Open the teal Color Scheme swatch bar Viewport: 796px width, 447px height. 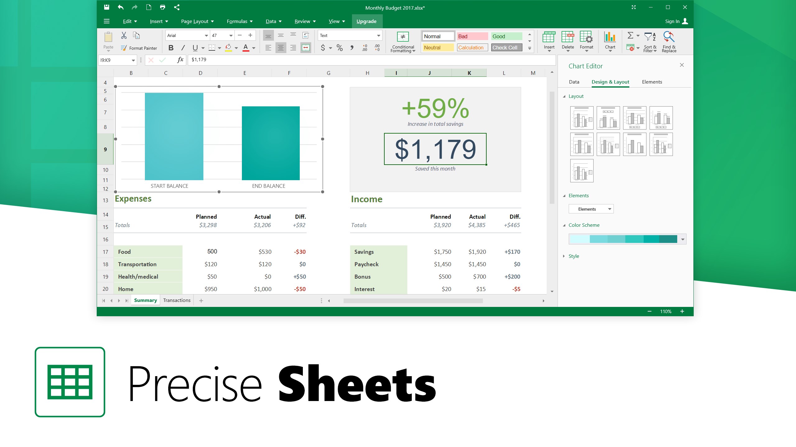[x=627, y=239]
